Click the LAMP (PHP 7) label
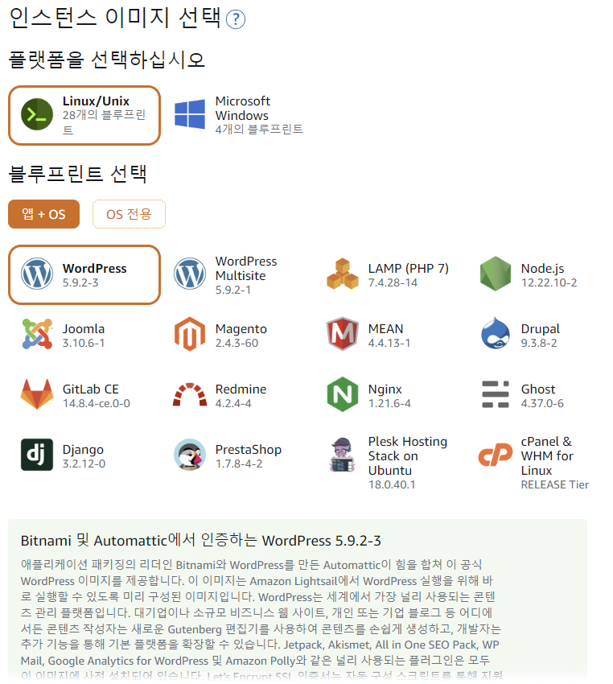Screen dimensions: 613x684 [x=408, y=268]
